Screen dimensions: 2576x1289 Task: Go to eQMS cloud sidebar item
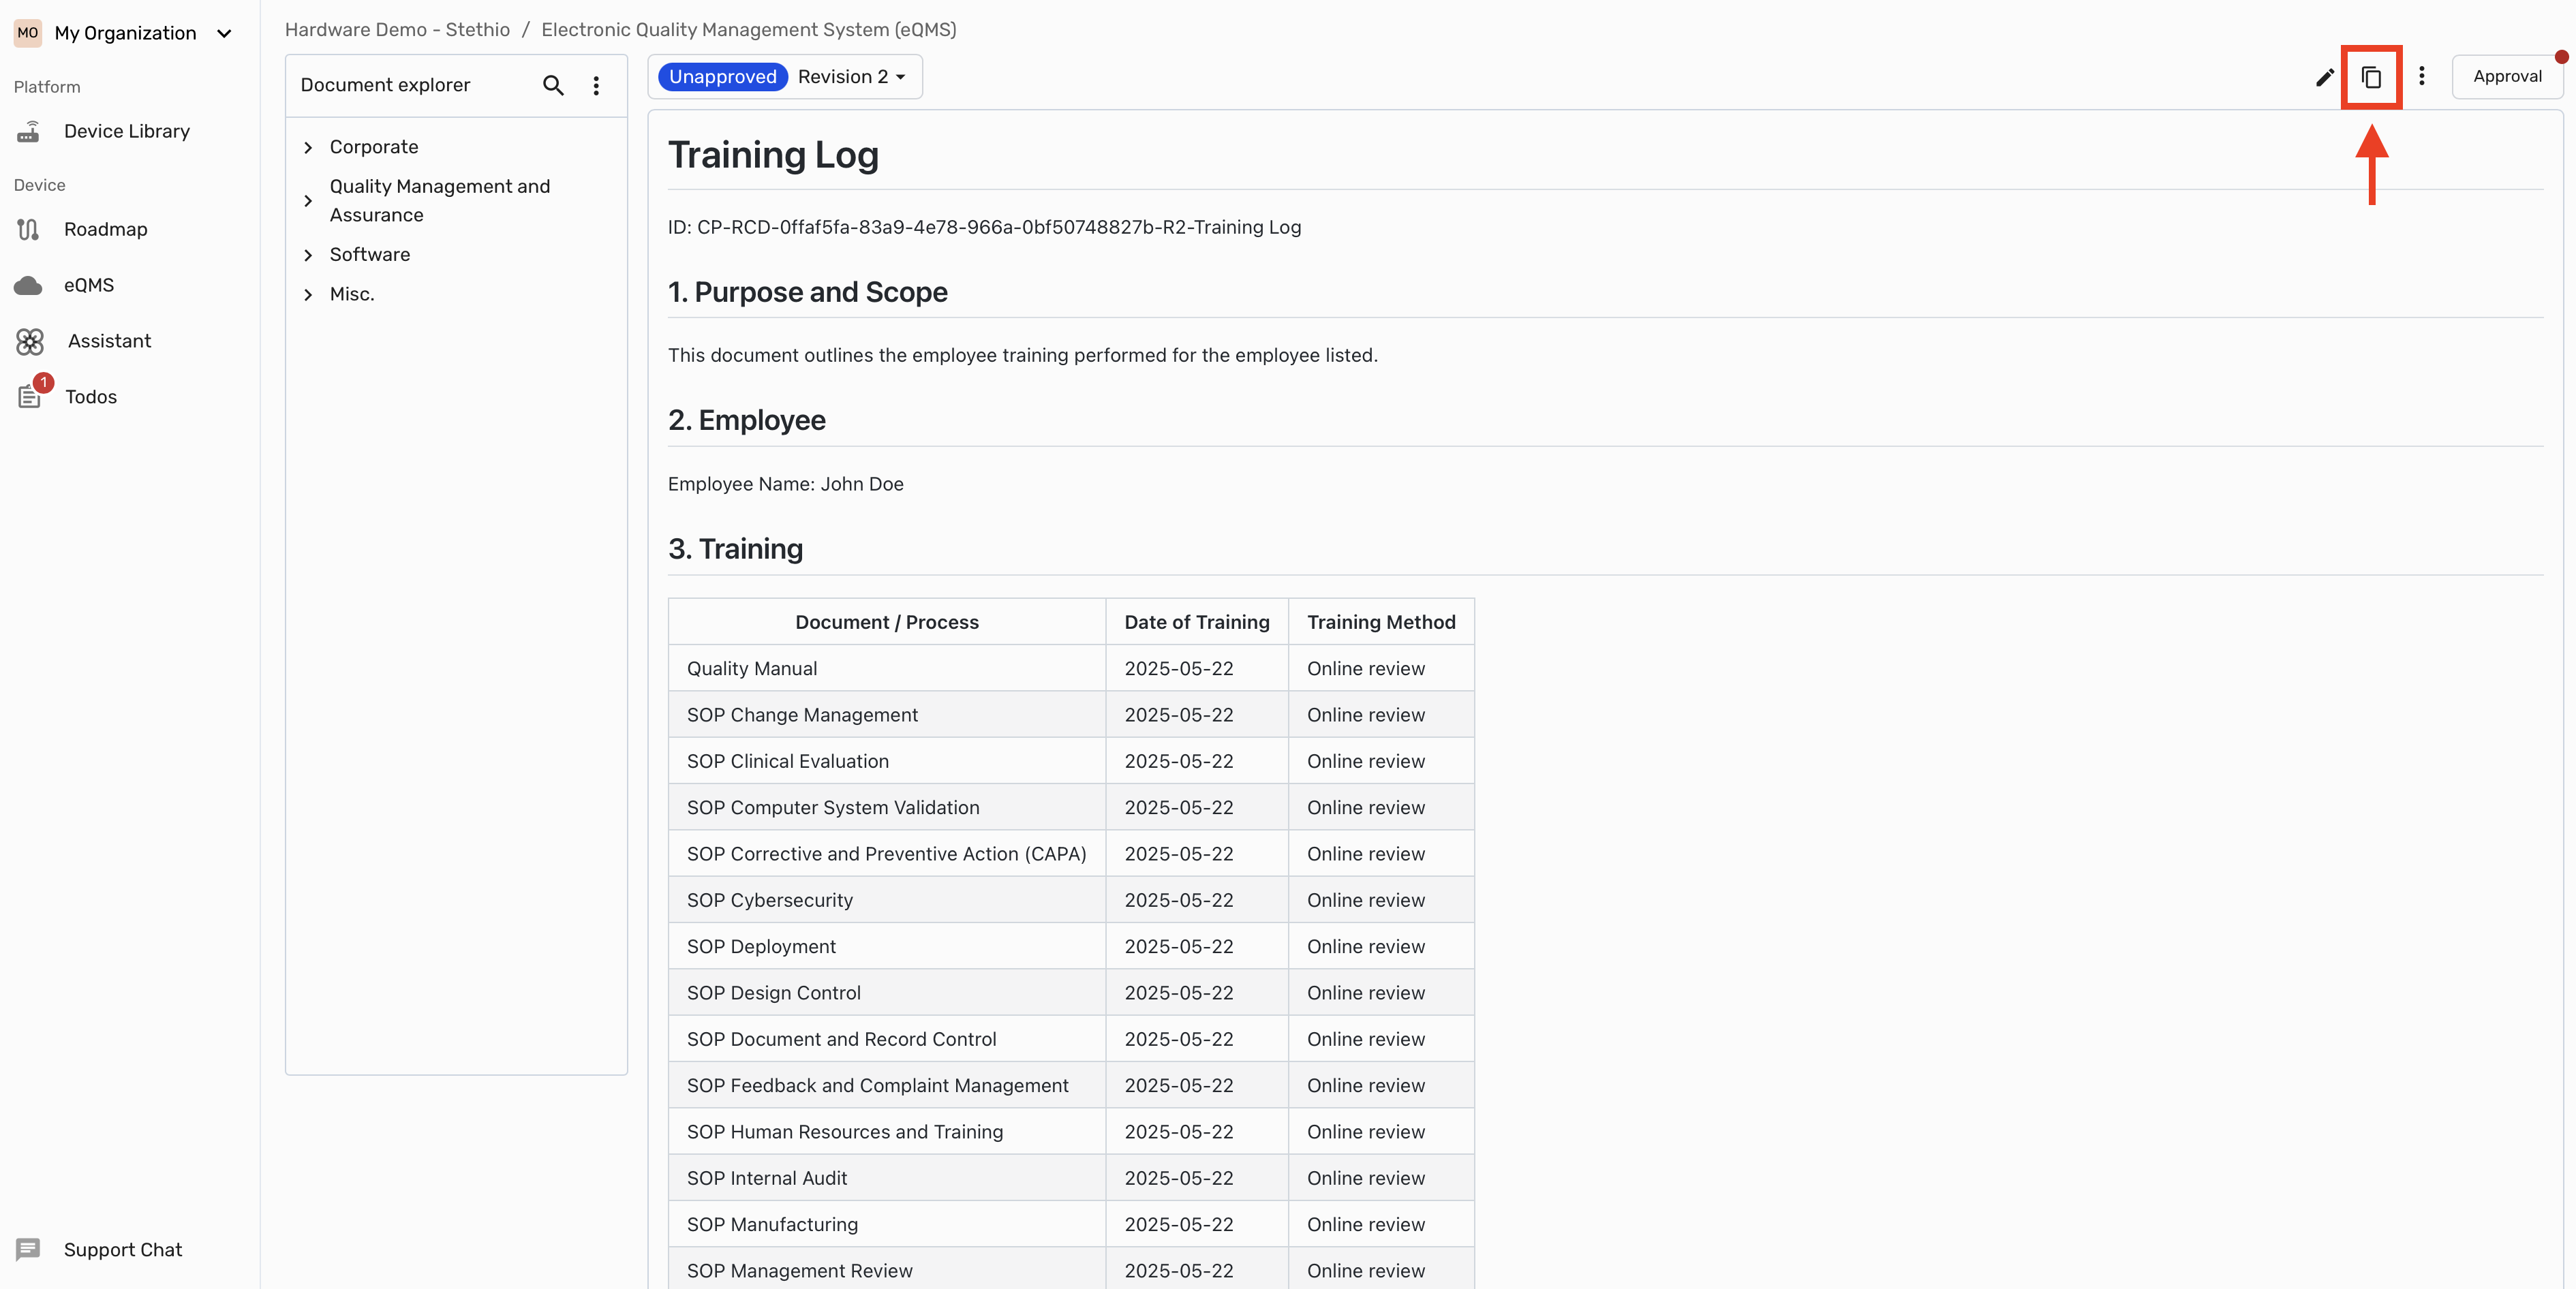coord(88,285)
